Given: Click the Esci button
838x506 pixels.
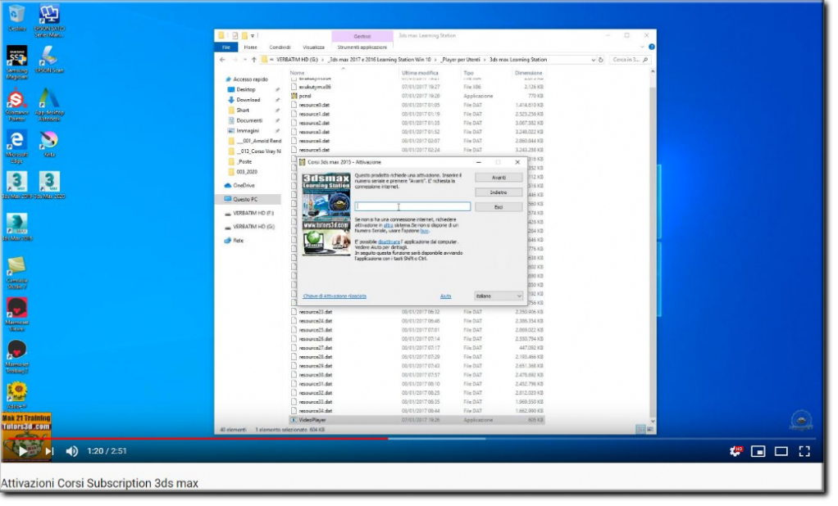Looking at the screenshot, I should [x=499, y=206].
